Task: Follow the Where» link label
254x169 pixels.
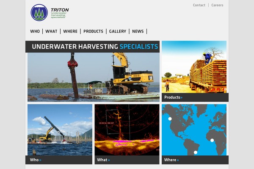Action: [x=171, y=160]
